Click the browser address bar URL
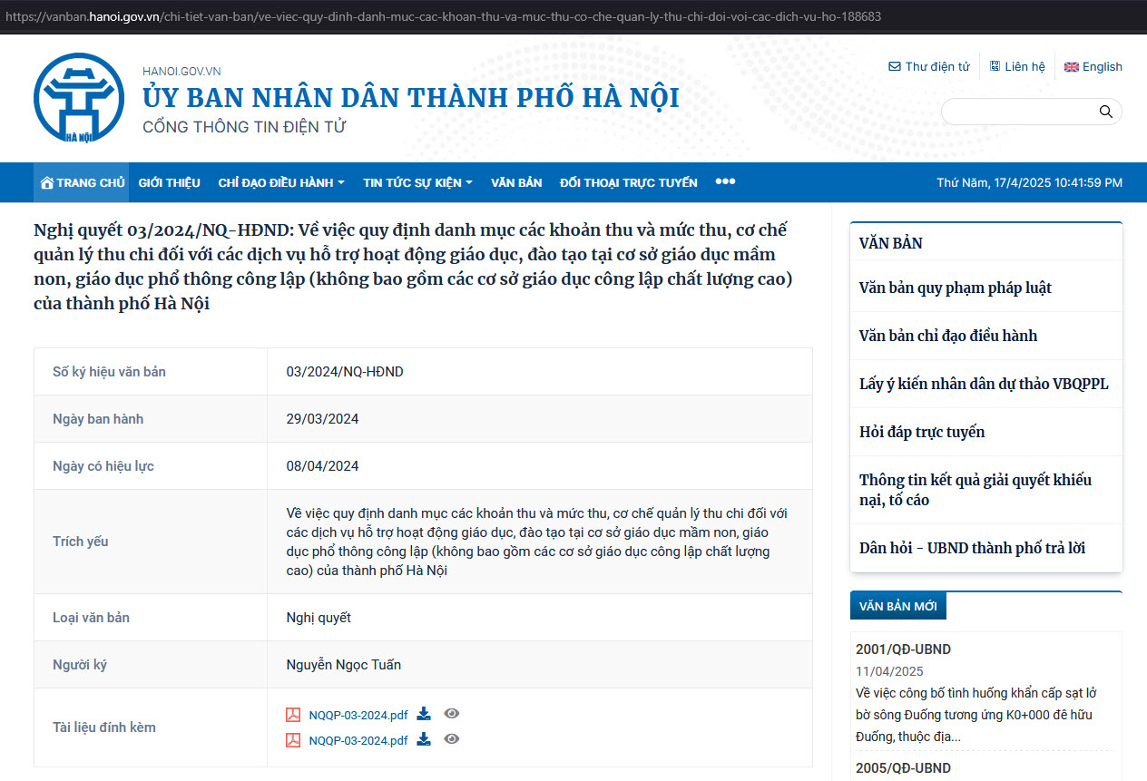 tap(443, 16)
